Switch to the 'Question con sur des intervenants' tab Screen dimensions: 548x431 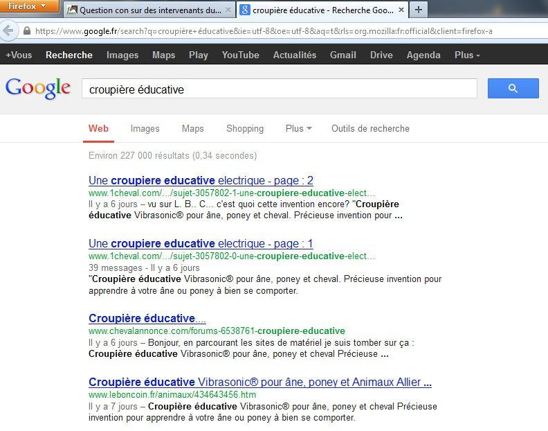click(149, 10)
